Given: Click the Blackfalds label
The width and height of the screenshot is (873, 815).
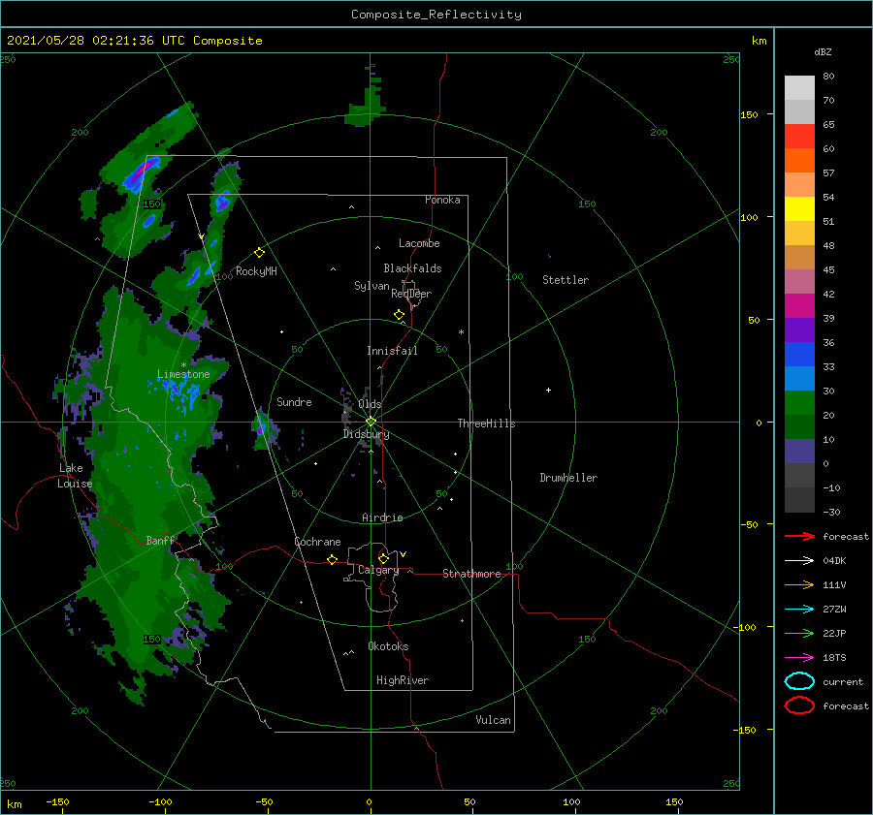Looking at the screenshot, I should 412,268.
